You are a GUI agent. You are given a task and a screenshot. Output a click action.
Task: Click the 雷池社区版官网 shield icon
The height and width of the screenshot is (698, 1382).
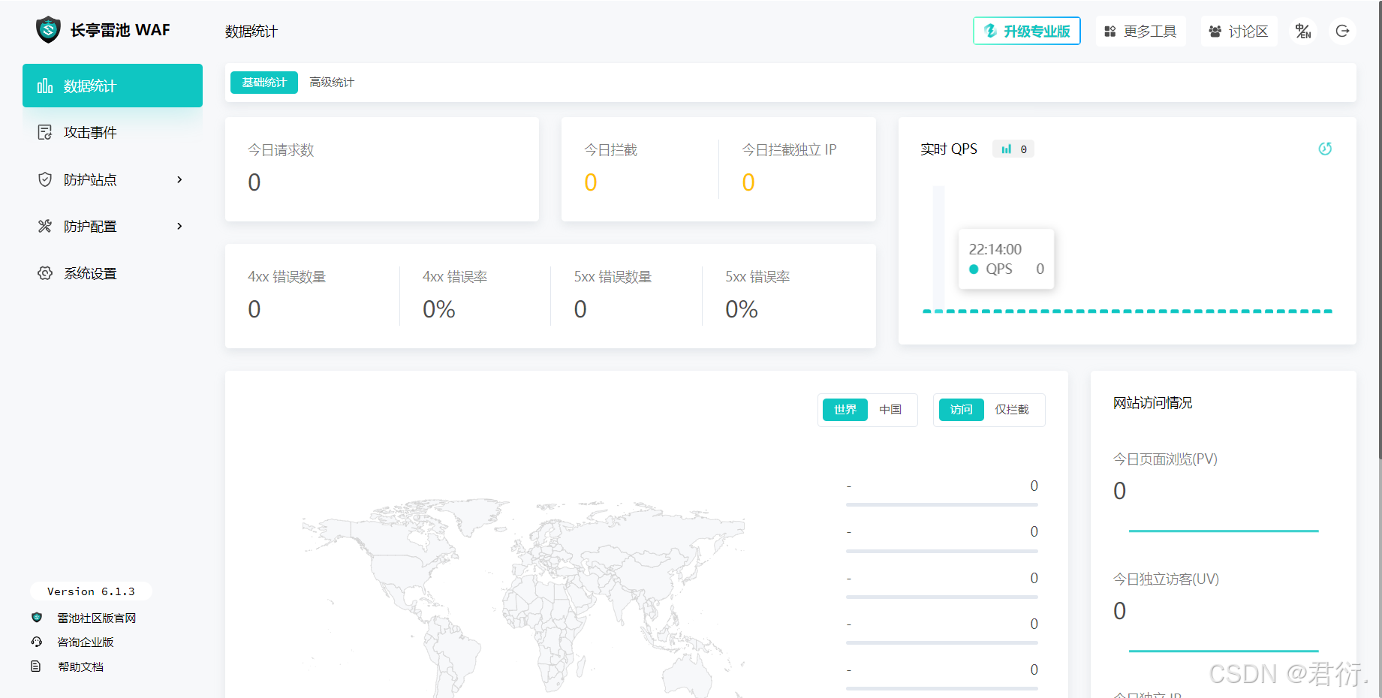[x=37, y=618]
